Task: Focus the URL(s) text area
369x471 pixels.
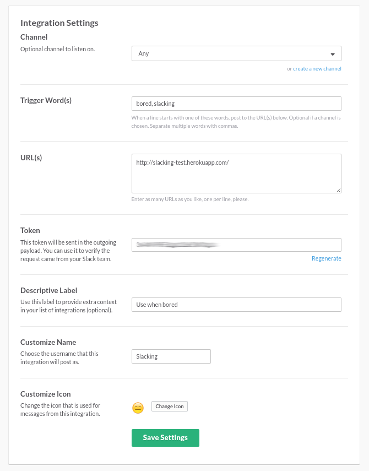Action: [x=236, y=173]
